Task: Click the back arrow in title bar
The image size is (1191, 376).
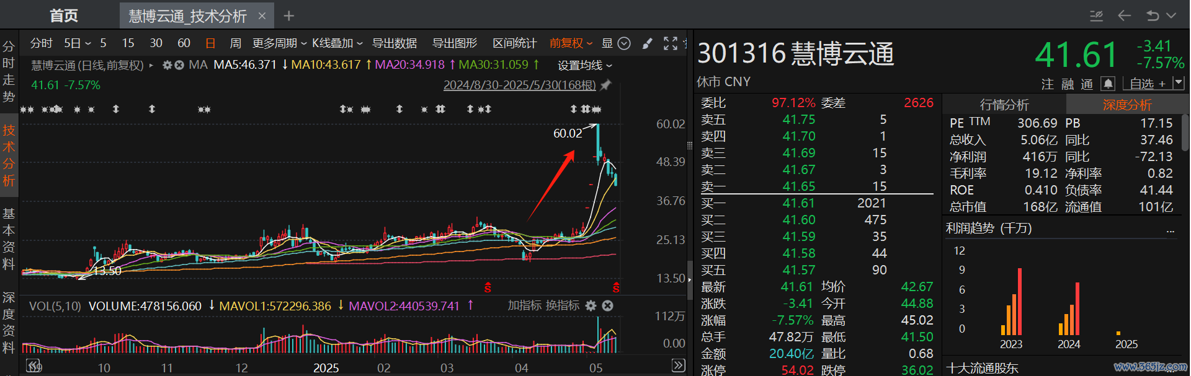Action: pos(1124,15)
